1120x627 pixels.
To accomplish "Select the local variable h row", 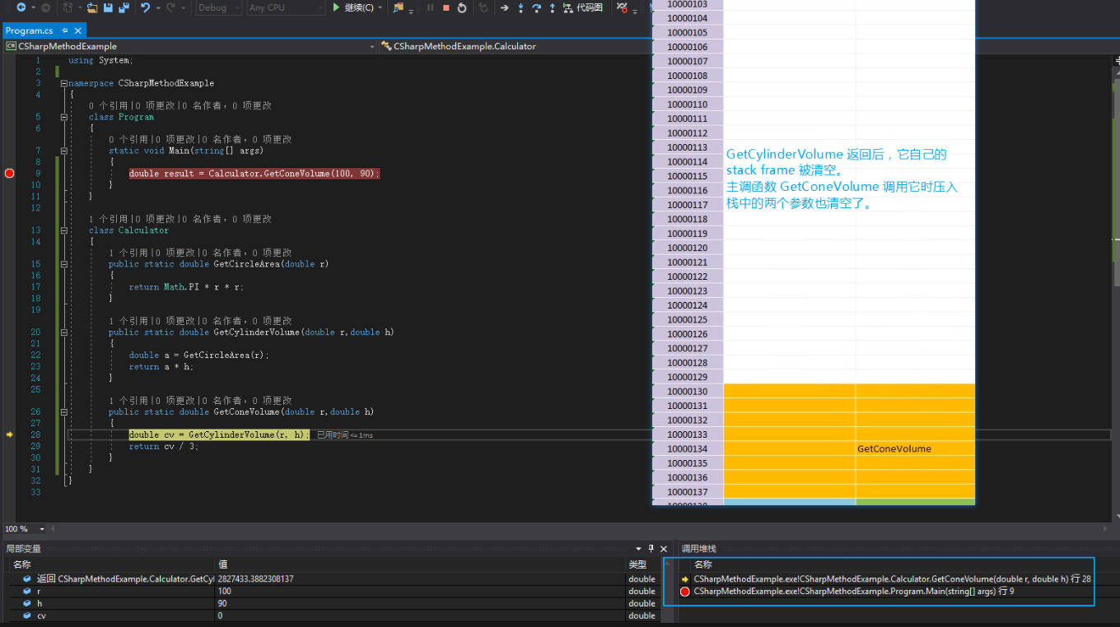I will click(x=337, y=603).
